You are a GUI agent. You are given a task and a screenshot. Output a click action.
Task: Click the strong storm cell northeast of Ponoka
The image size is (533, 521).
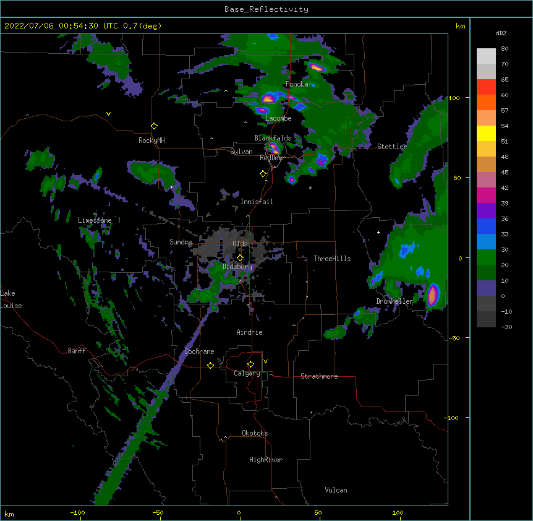click(317, 67)
